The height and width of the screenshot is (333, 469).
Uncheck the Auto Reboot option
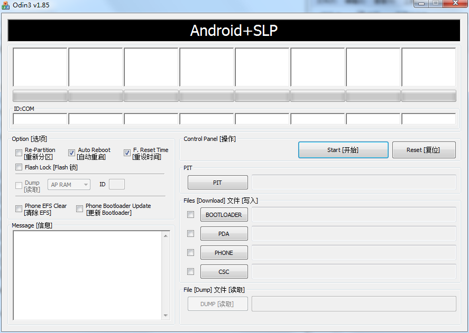[72, 153]
